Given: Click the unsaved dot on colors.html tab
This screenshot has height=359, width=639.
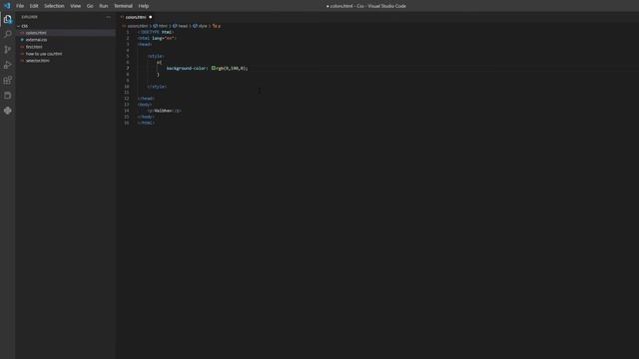Looking at the screenshot, I should pos(151,17).
